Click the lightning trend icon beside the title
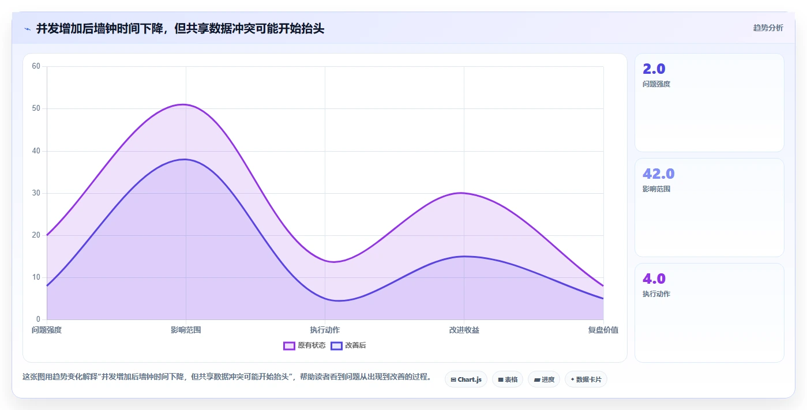The image size is (807, 410). pyautogui.click(x=27, y=29)
